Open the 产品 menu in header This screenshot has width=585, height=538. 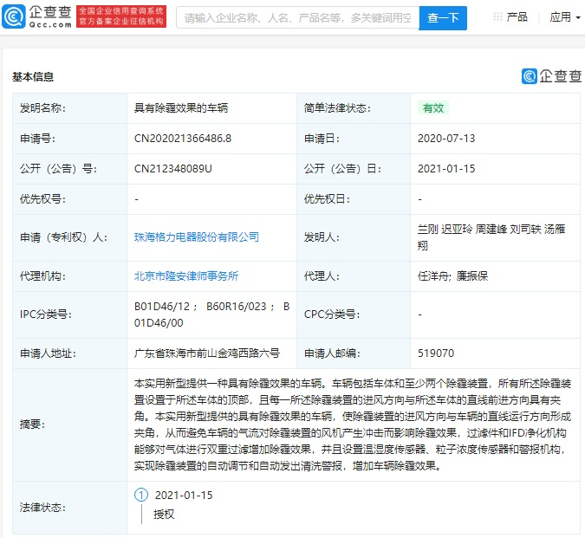point(517,17)
